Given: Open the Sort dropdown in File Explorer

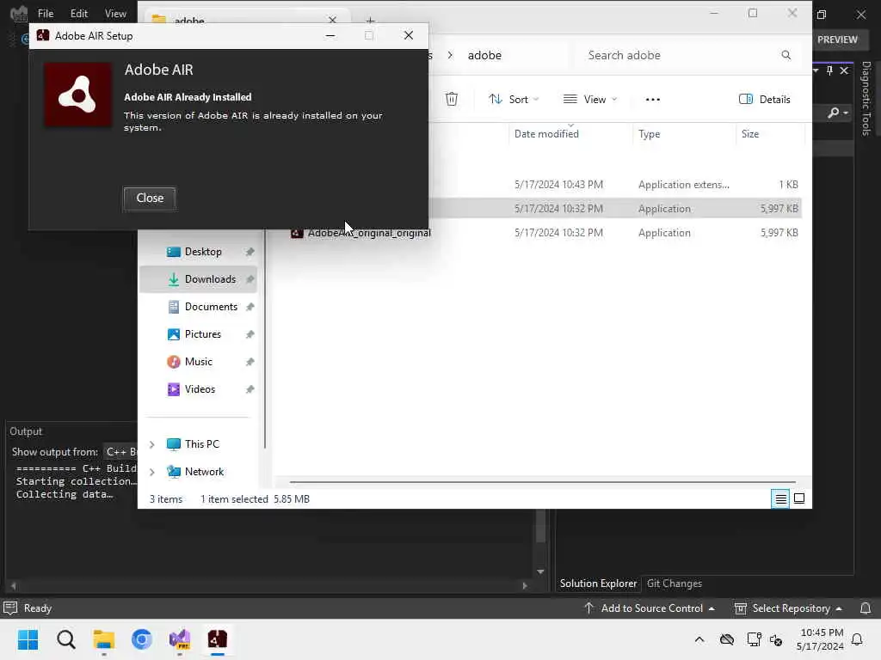Looking at the screenshot, I should coord(514,100).
